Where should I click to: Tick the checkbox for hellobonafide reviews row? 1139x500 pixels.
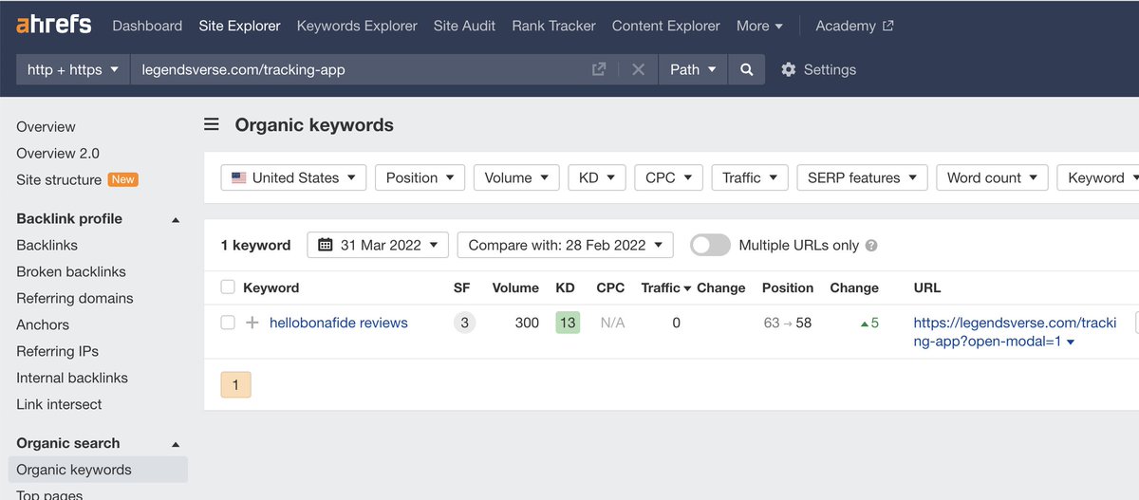(x=228, y=323)
